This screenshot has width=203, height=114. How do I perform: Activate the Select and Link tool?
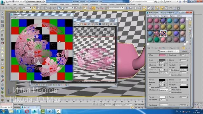pos(12,8)
